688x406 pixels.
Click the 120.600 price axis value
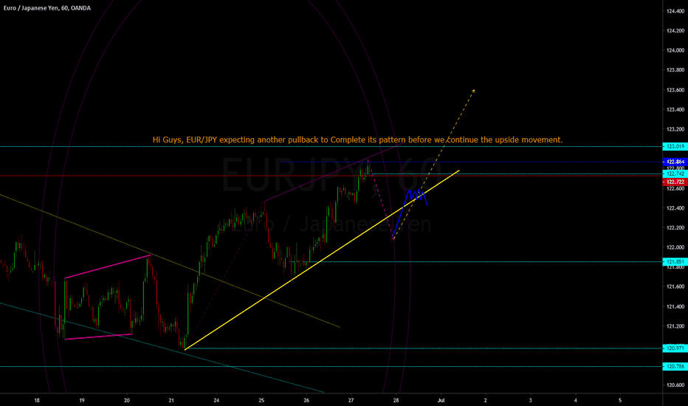[x=675, y=385]
